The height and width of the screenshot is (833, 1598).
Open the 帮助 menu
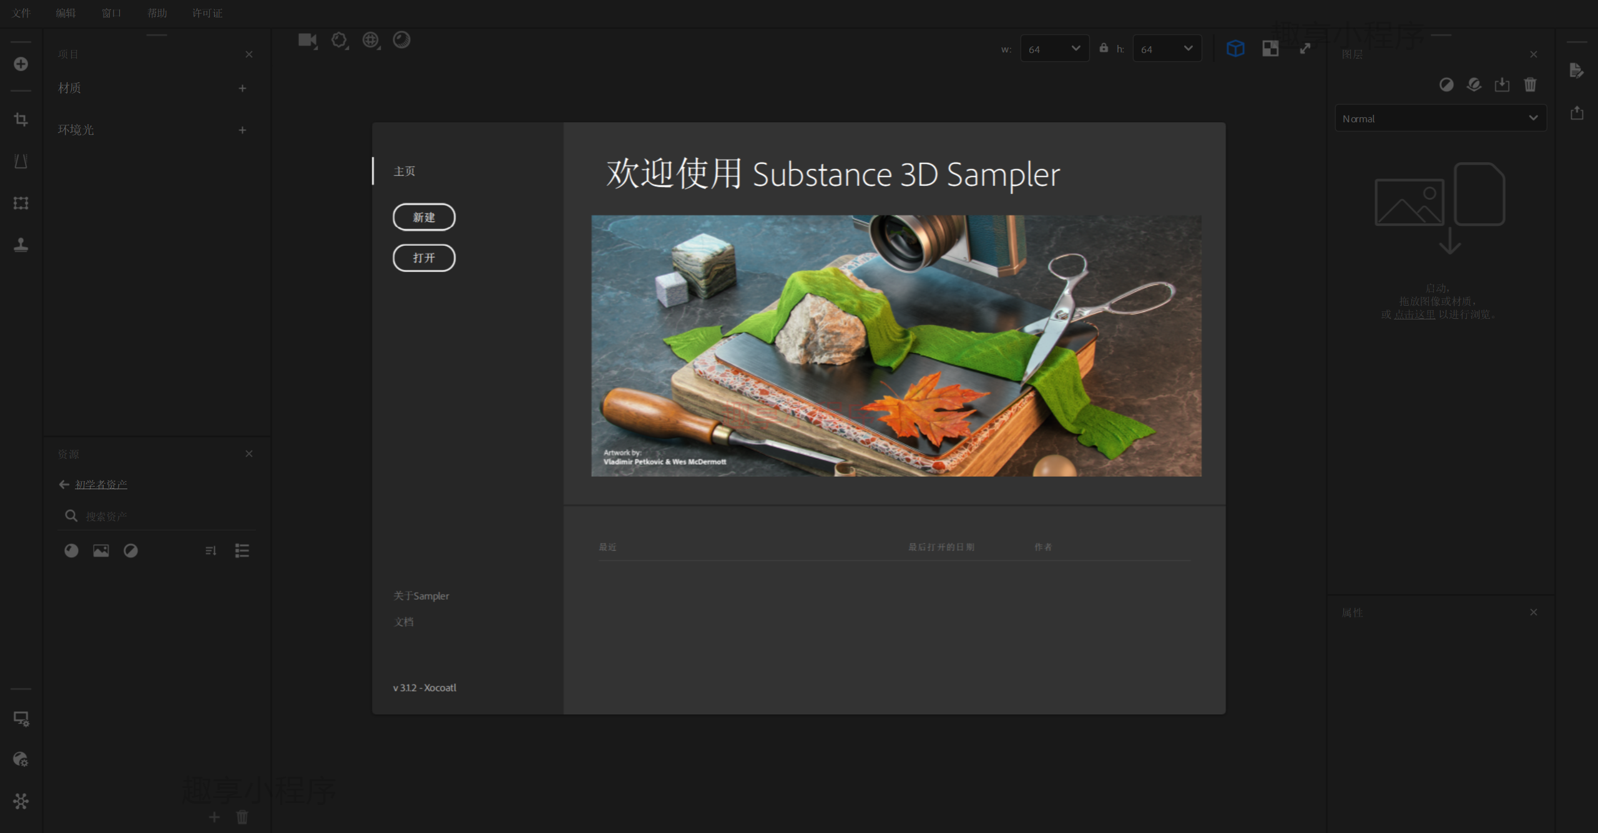point(157,13)
